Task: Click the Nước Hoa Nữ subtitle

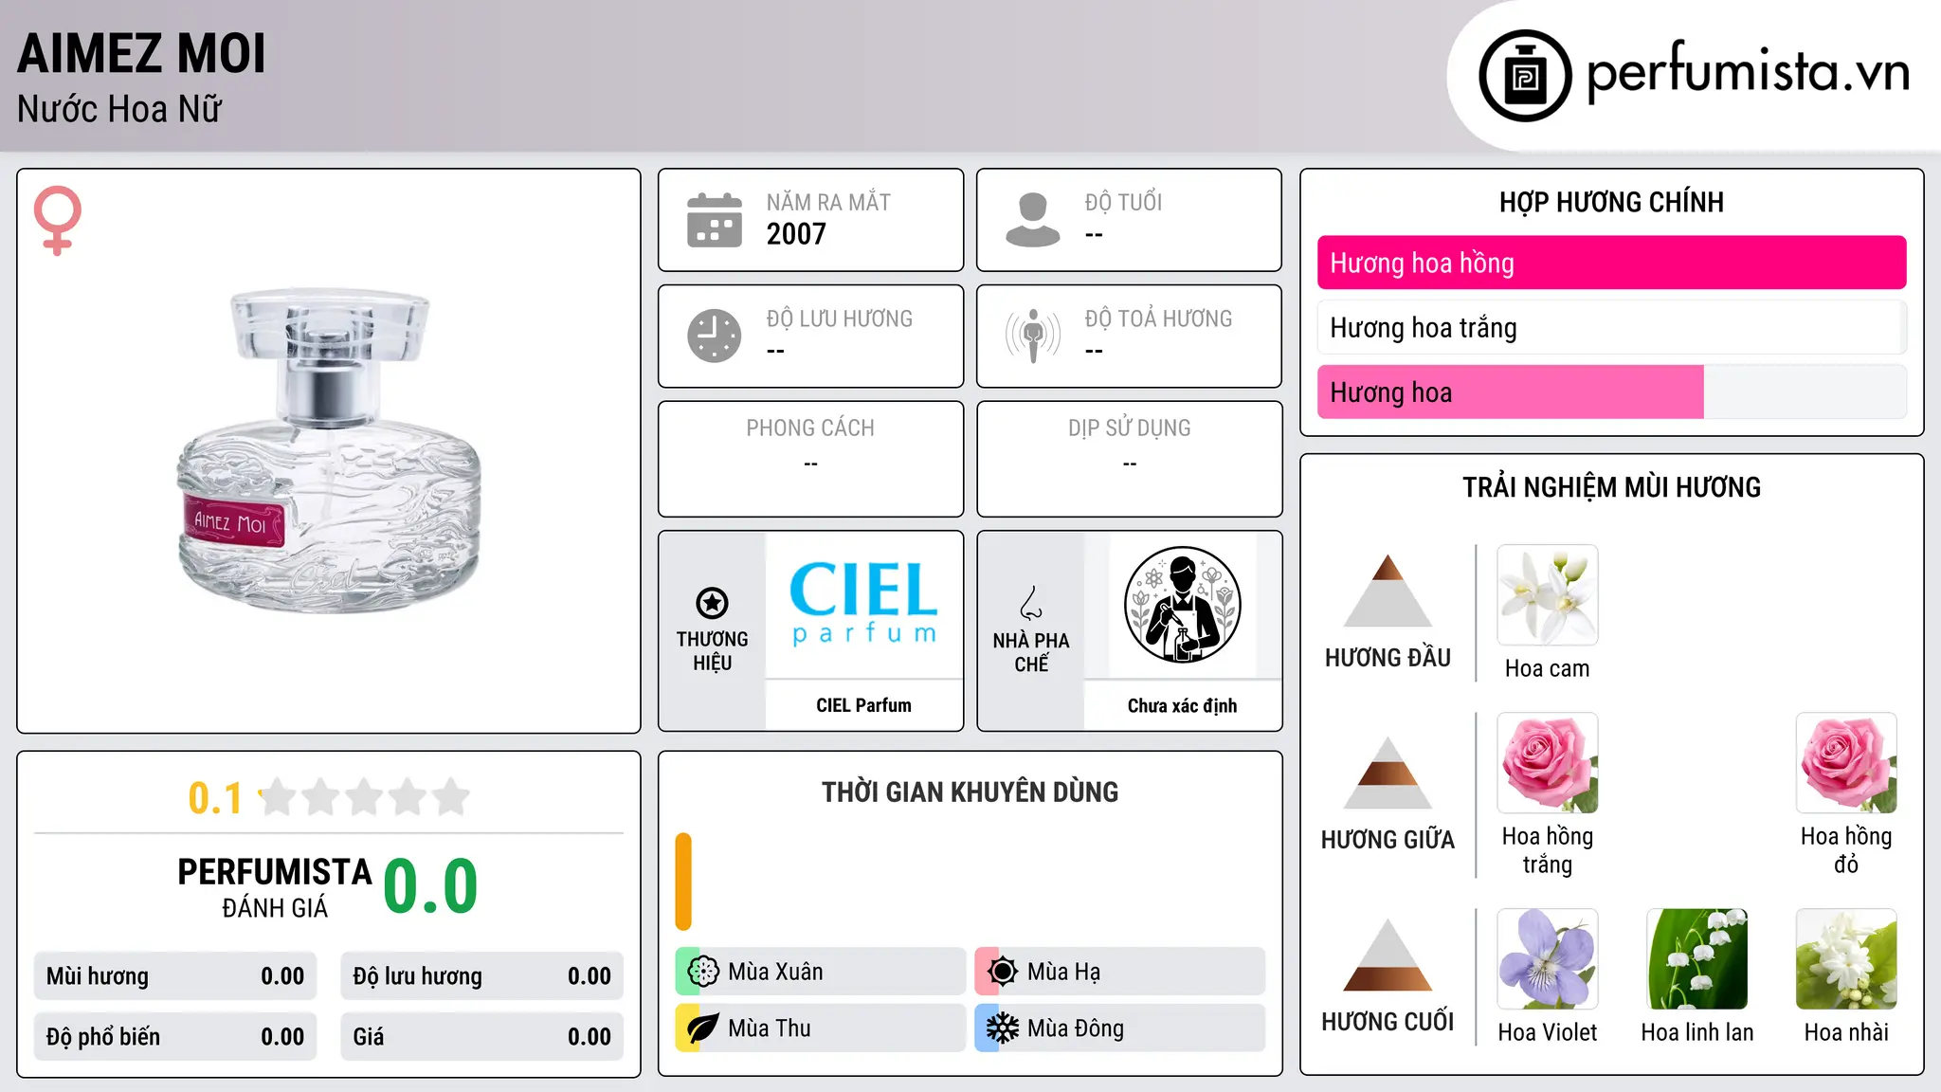Action: pyautogui.click(x=119, y=109)
